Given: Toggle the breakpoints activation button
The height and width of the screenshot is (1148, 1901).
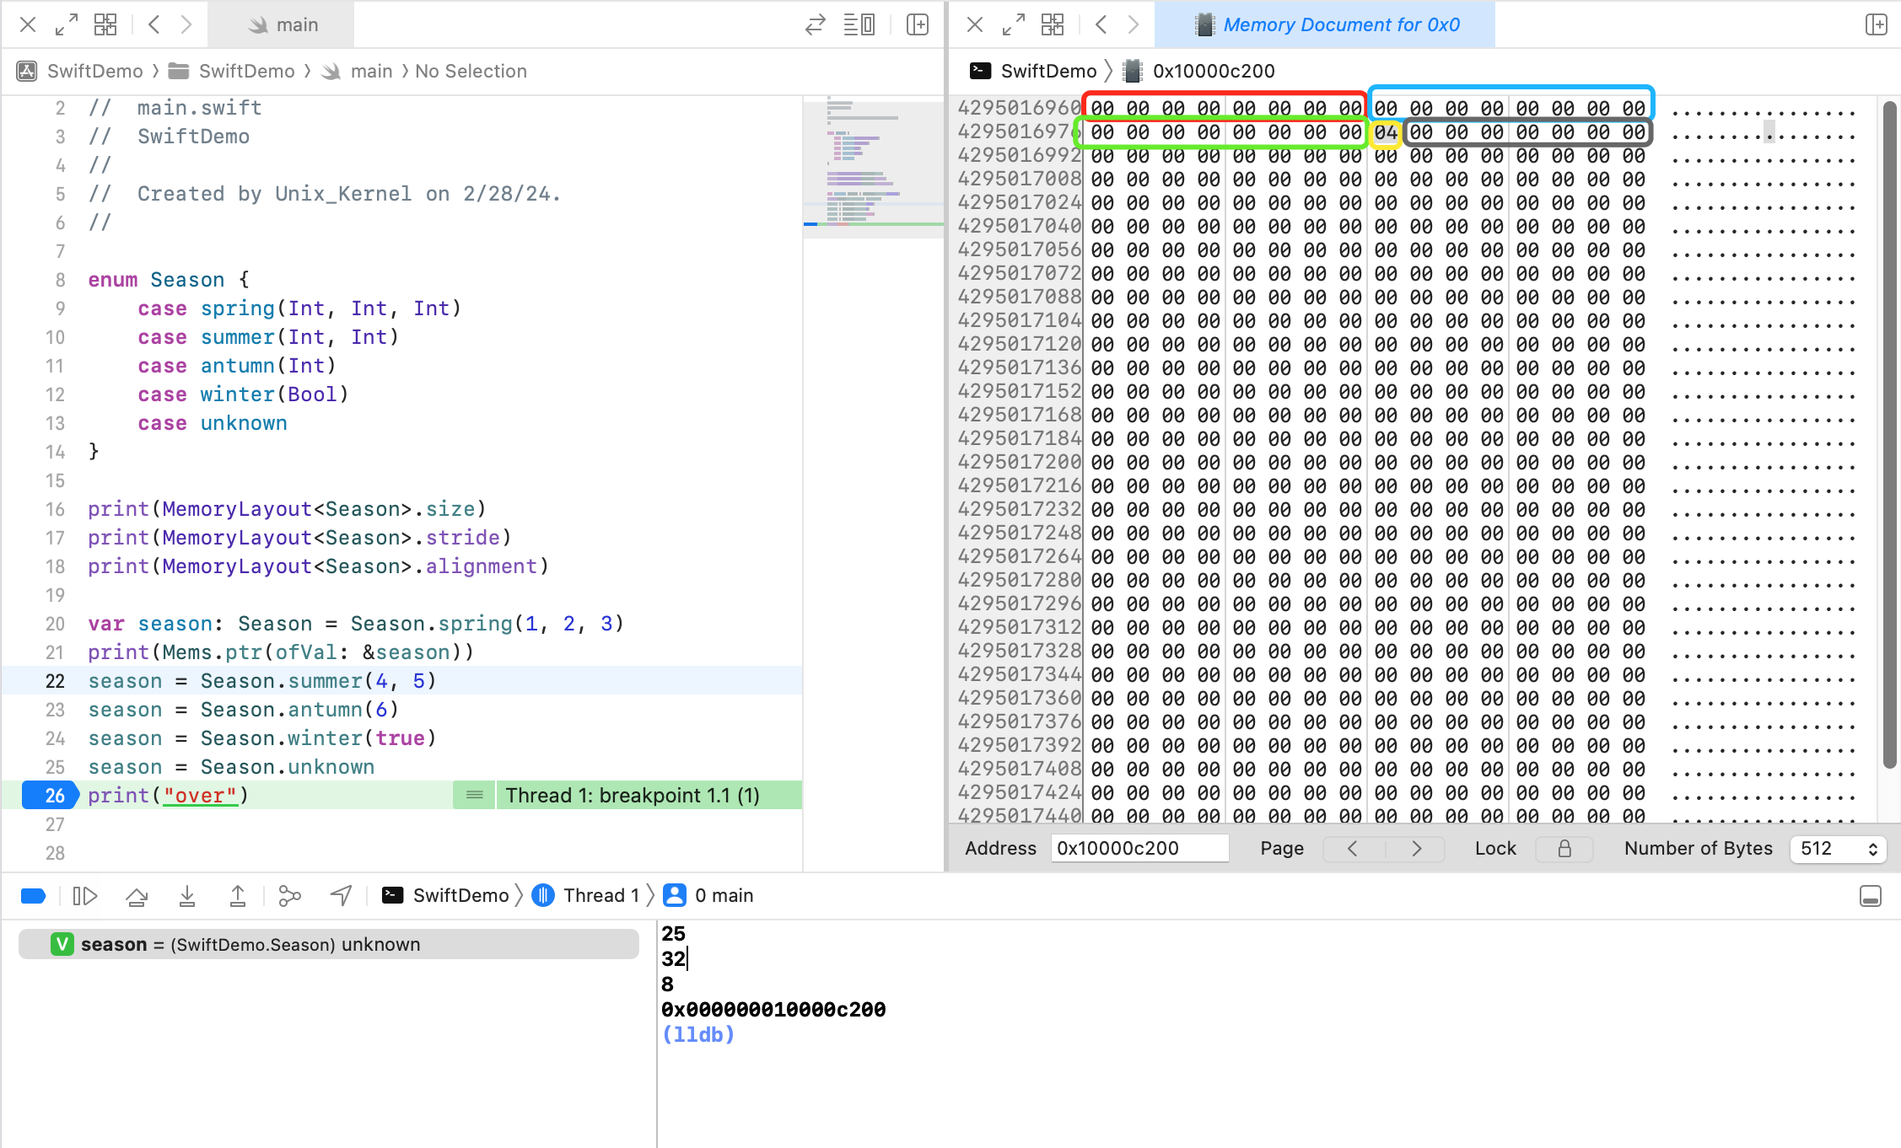Looking at the screenshot, I should [33, 896].
